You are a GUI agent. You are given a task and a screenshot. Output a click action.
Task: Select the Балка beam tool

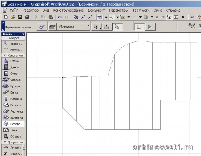[13, 92]
